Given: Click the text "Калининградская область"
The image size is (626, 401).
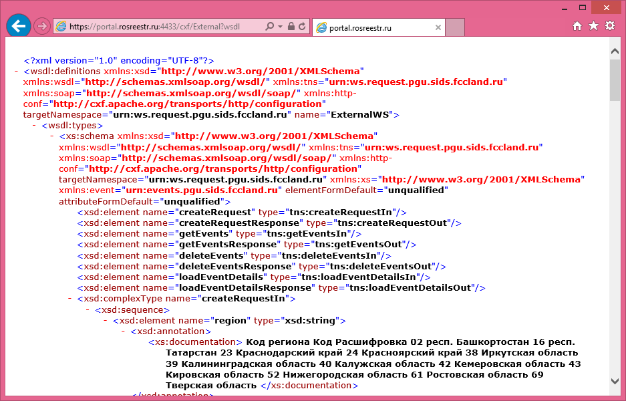Looking at the screenshot, I should pyautogui.click(x=249, y=364).
